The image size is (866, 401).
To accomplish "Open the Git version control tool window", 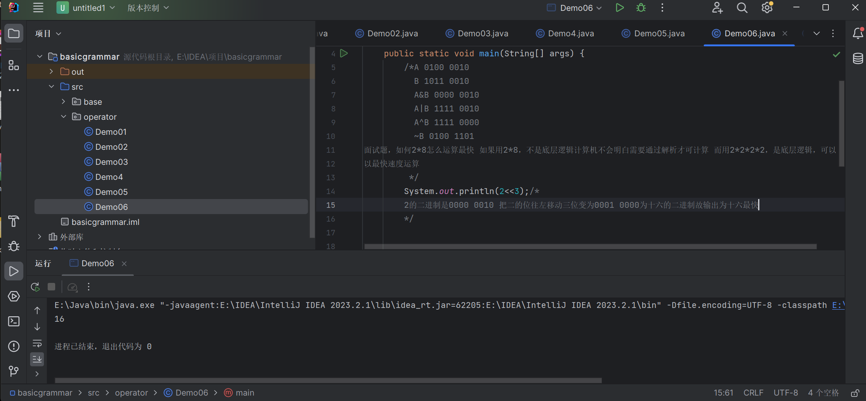I will (x=14, y=371).
